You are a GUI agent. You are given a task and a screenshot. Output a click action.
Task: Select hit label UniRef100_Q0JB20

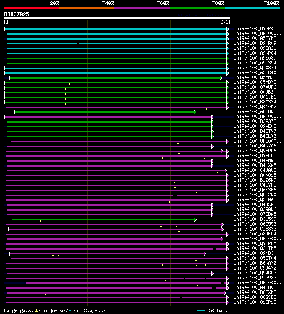(255, 92)
